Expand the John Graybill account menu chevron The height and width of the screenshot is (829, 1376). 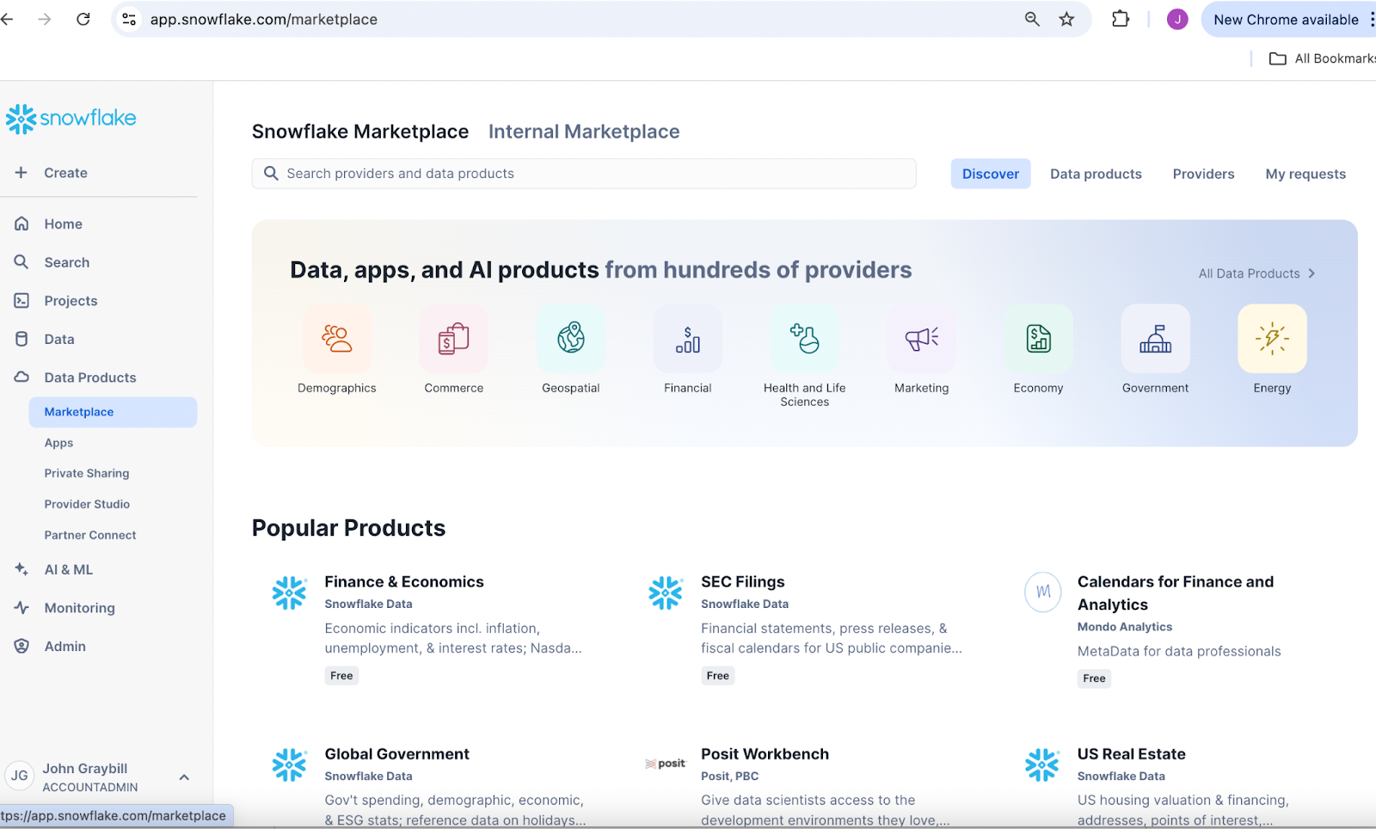[x=184, y=777]
